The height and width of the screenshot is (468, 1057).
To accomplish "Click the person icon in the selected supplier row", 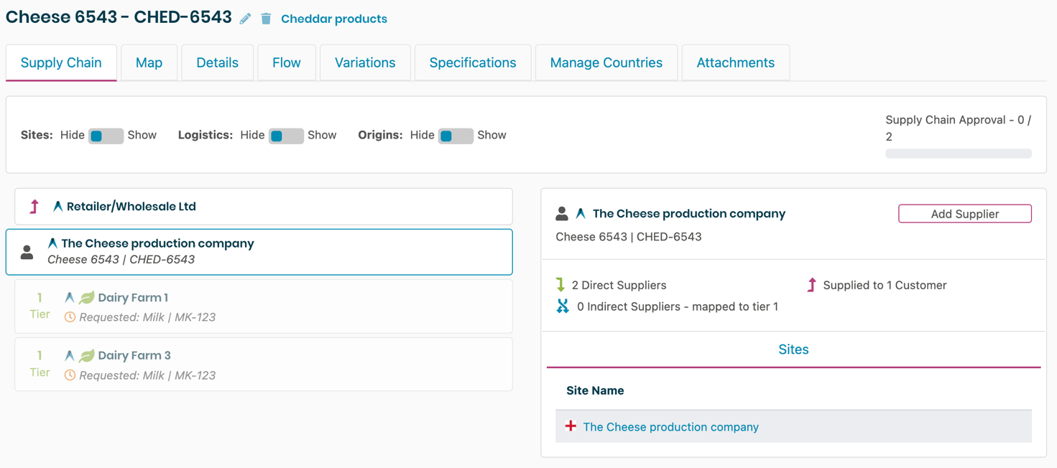I will click(27, 252).
